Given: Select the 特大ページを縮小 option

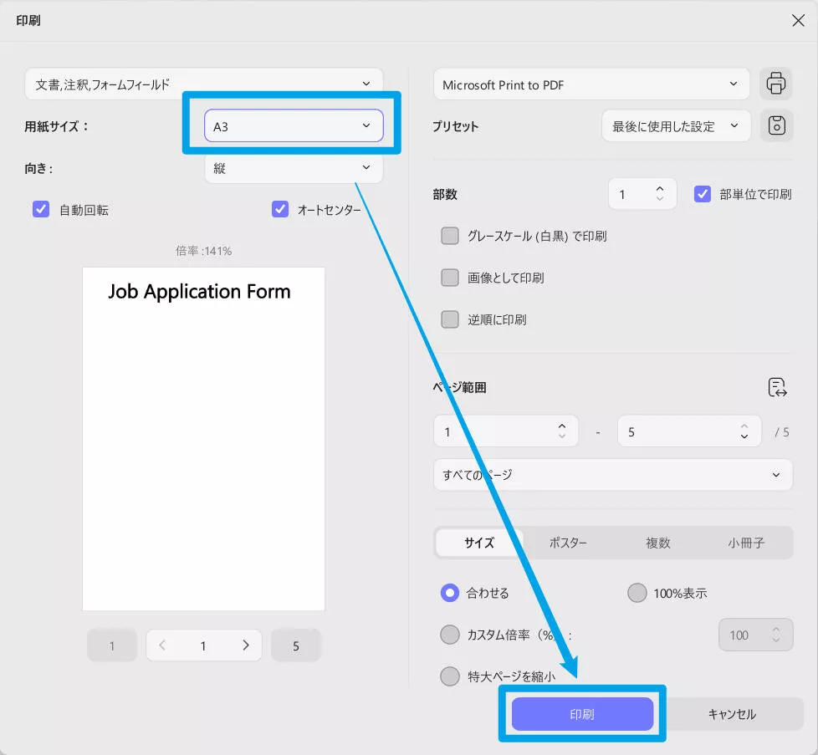Looking at the screenshot, I should [449, 676].
